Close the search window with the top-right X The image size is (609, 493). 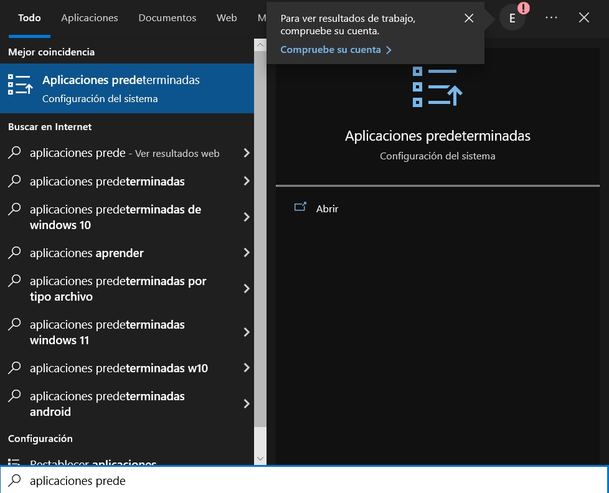[583, 17]
